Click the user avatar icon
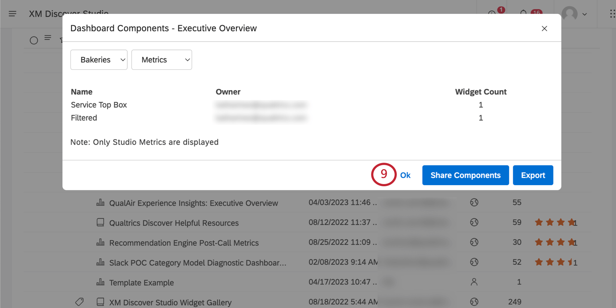Viewport: 616px width, 308px height. [569, 14]
